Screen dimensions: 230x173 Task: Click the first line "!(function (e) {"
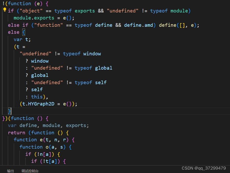pyautogui.click(x=25, y=4)
